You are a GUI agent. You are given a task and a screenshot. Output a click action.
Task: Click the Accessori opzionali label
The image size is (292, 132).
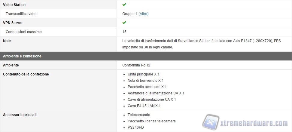(20, 115)
